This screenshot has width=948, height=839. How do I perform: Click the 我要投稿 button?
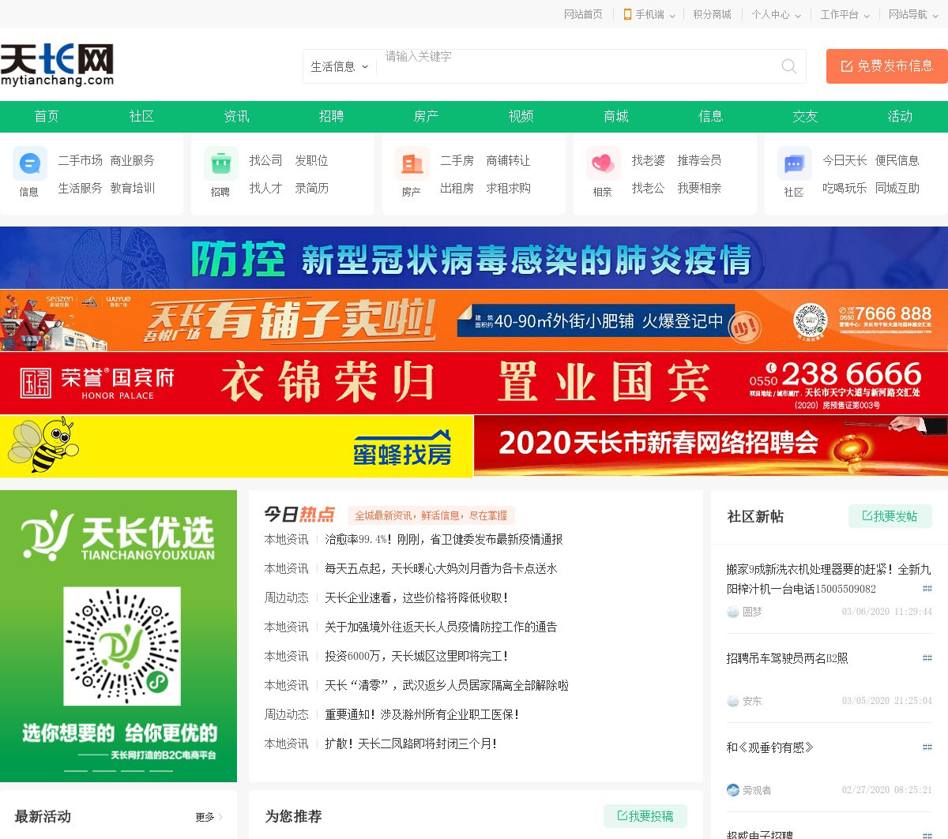645,816
